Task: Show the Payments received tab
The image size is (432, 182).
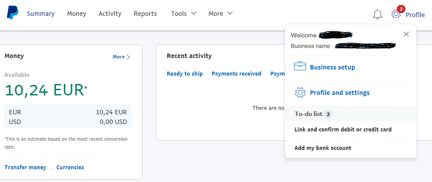Action: [236, 74]
